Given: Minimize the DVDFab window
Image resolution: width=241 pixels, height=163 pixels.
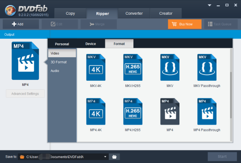Looking at the screenshot, I should pyautogui.click(x=218, y=5).
